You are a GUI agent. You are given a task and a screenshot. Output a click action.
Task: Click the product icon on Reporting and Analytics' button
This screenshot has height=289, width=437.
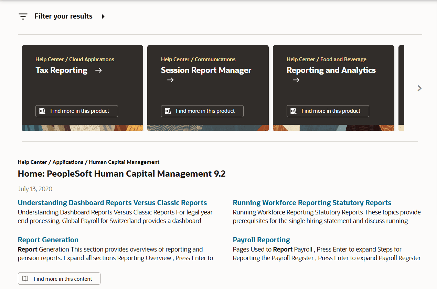[x=294, y=111]
